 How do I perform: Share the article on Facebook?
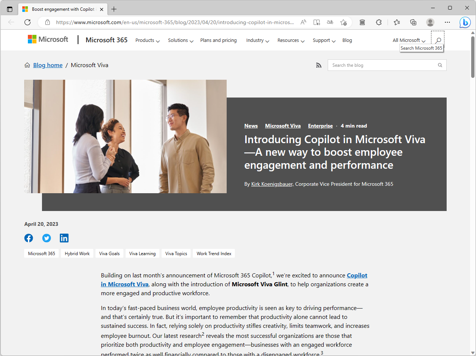29,238
